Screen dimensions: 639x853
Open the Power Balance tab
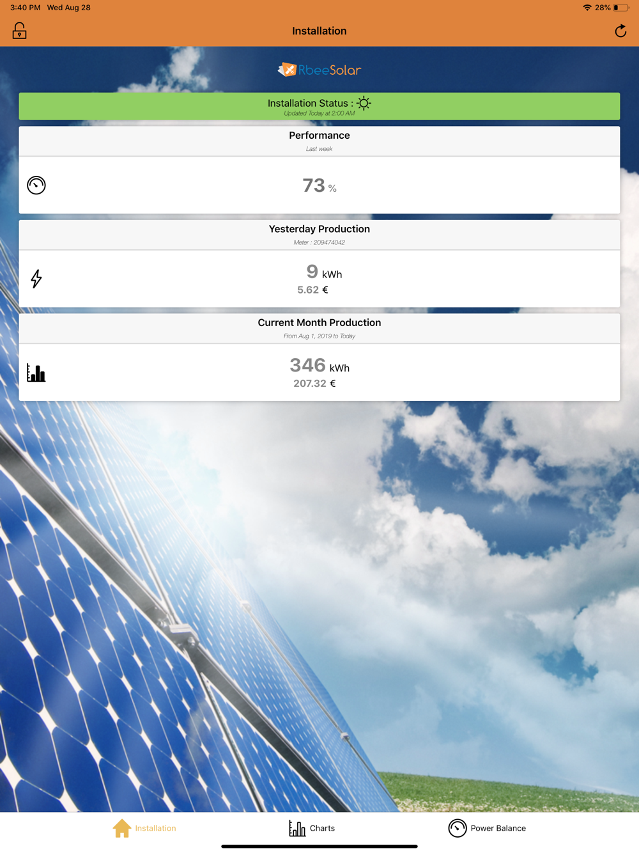[x=487, y=828]
